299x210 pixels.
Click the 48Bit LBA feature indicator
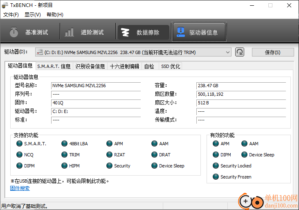coord(64,144)
